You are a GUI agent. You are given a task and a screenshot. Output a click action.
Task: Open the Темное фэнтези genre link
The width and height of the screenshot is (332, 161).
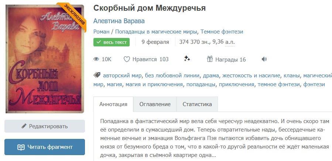[222, 32]
